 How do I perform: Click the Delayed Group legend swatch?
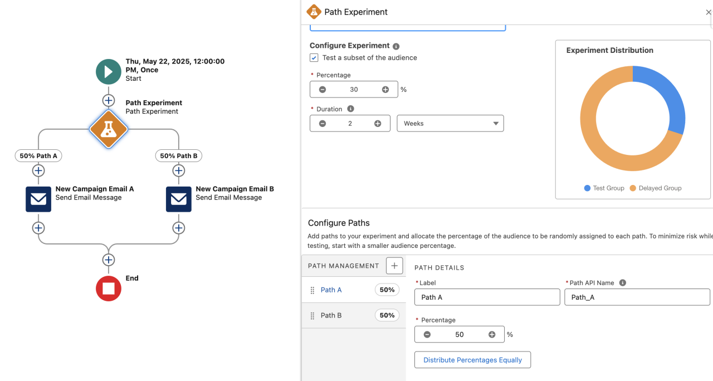tap(634, 188)
